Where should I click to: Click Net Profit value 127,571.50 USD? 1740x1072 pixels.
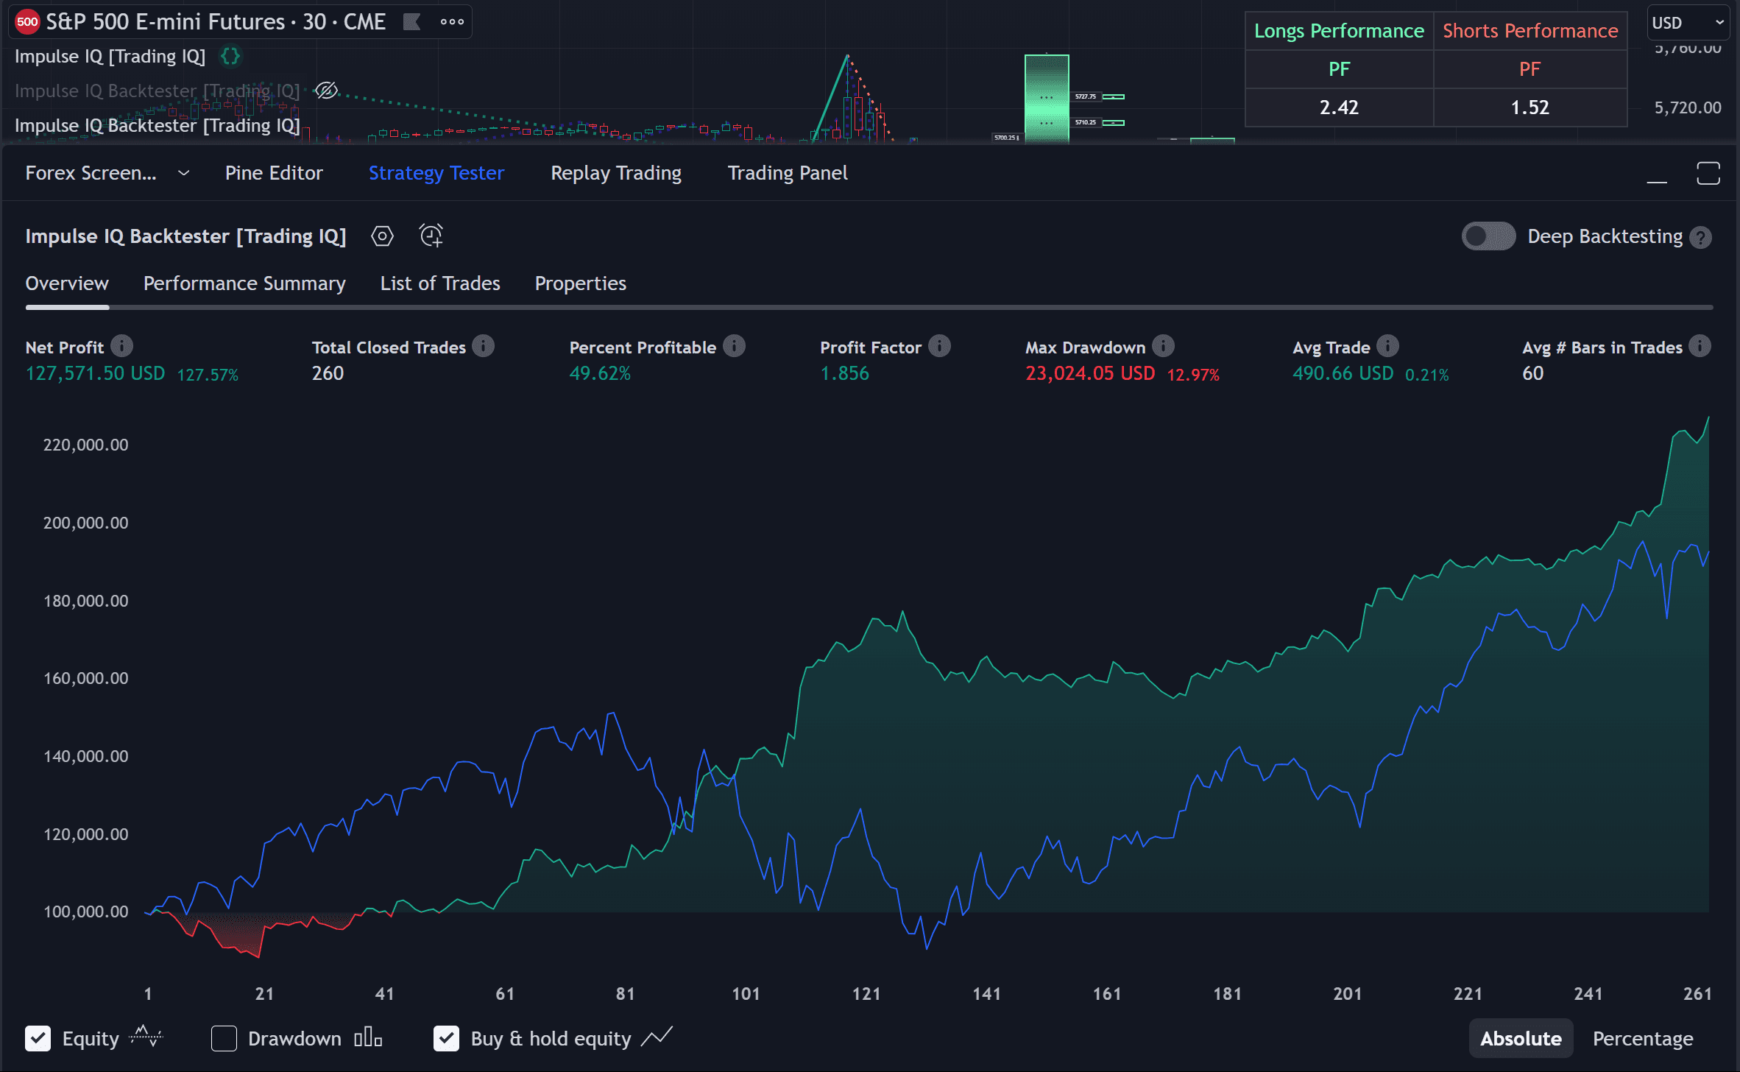point(95,373)
